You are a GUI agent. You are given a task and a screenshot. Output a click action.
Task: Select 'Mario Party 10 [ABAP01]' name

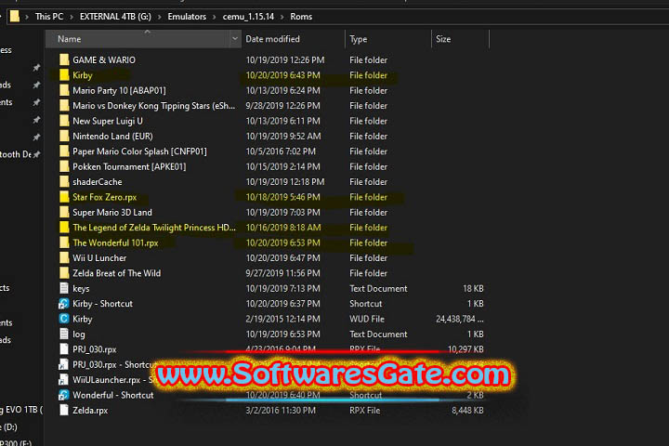click(119, 90)
